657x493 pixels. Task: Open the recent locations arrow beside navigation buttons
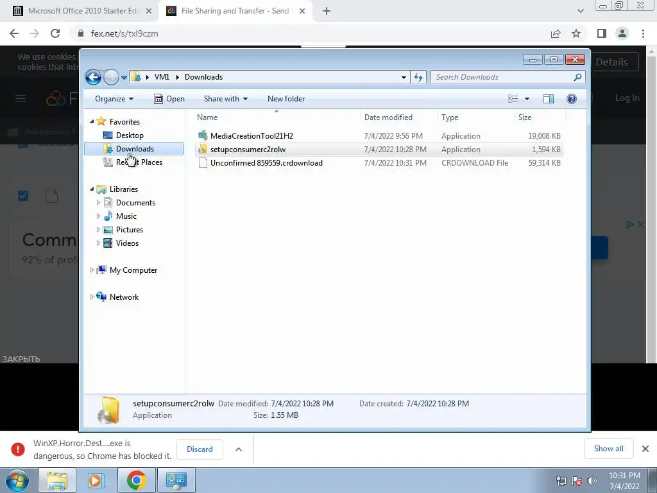[124, 78]
